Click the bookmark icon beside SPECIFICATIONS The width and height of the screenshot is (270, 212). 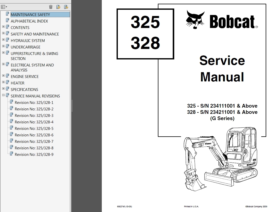pyautogui.click(x=8, y=89)
